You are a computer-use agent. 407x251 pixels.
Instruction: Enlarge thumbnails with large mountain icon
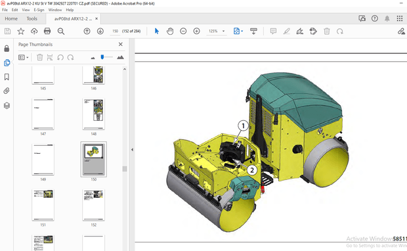(x=120, y=57)
